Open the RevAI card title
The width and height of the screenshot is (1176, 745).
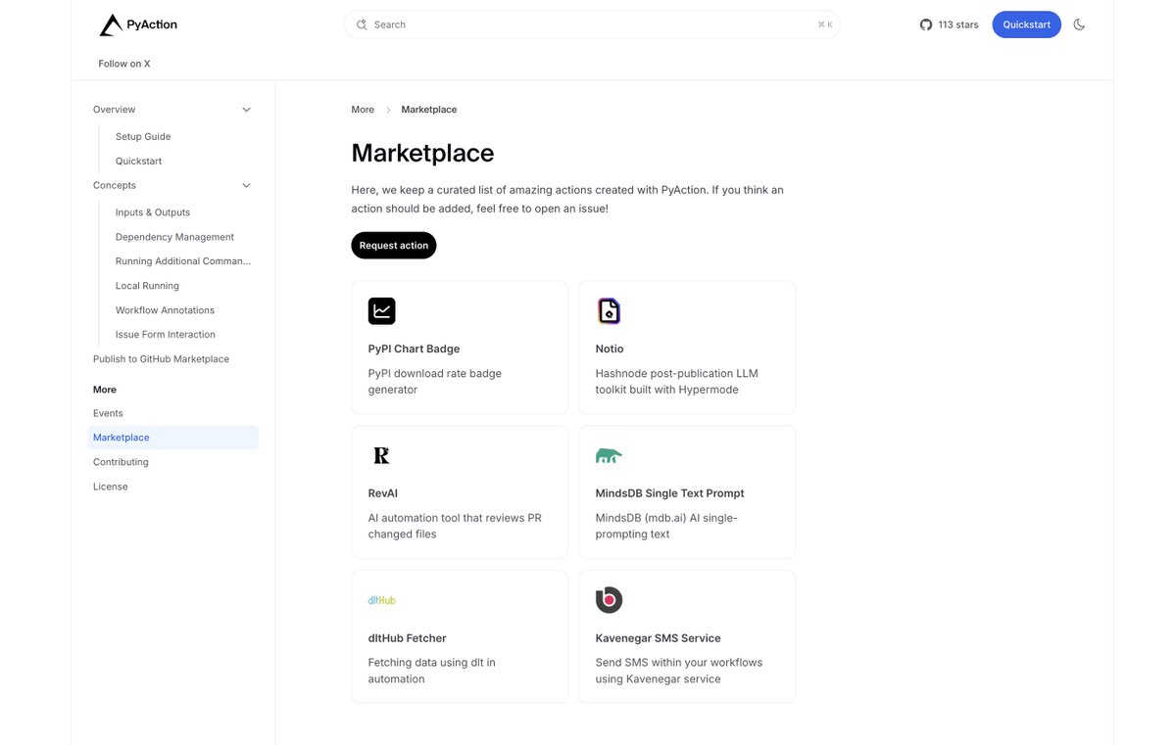click(x=383, y=493)
